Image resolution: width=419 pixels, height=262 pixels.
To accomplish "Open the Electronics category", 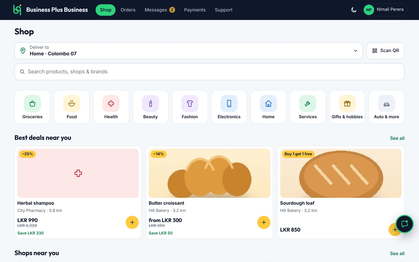I will point(229,107).
